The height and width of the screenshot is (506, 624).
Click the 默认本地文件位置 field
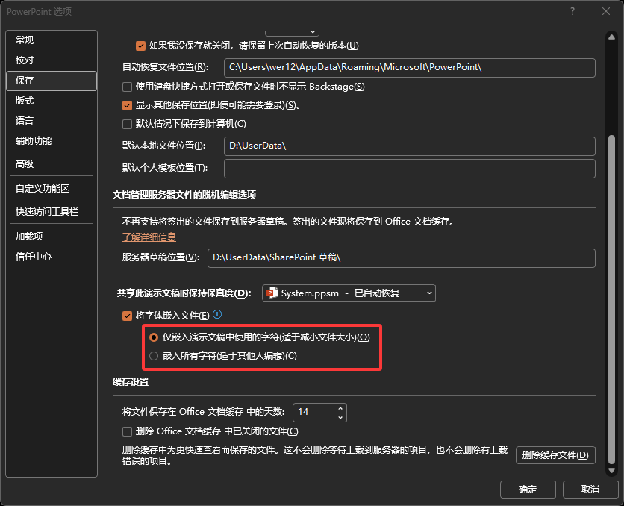coord(410,146)
